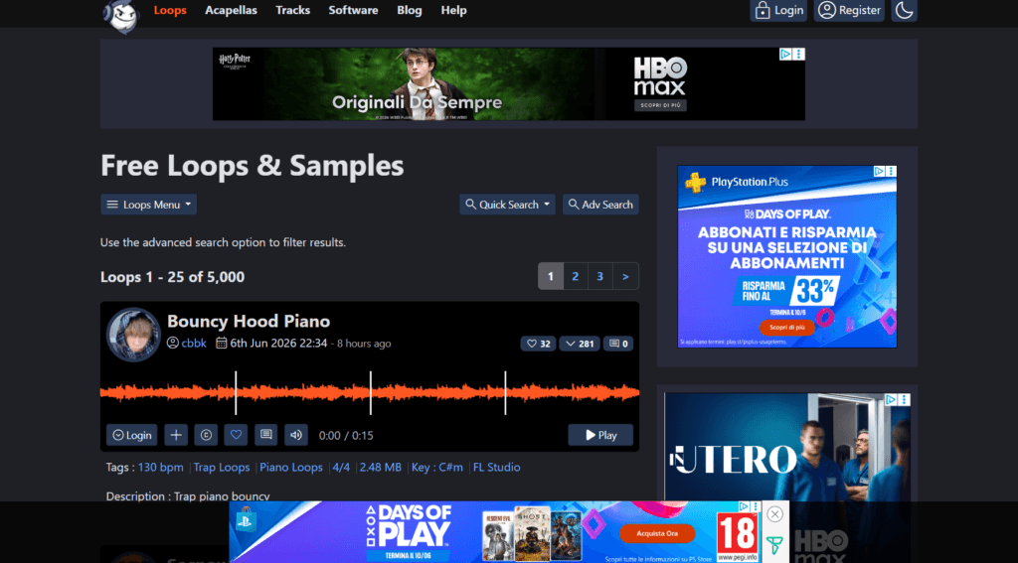Click the Key : C#m tag
The width and height of the screenshot is (1018, 563).
[437, 467]
